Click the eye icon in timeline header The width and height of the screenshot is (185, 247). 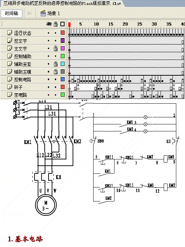click(x=49, y=24)
